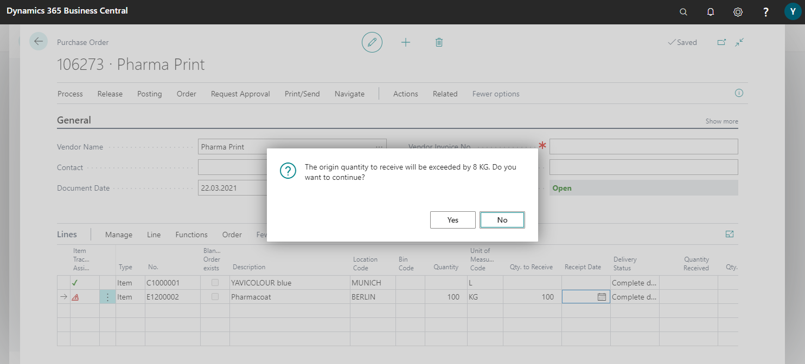The width and height of the screenshot is (805, 364).
Task: Create new document with plus icon
Action: click(x=406, y=42)
